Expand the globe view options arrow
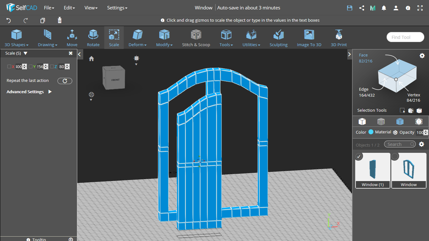 (91, 100)
